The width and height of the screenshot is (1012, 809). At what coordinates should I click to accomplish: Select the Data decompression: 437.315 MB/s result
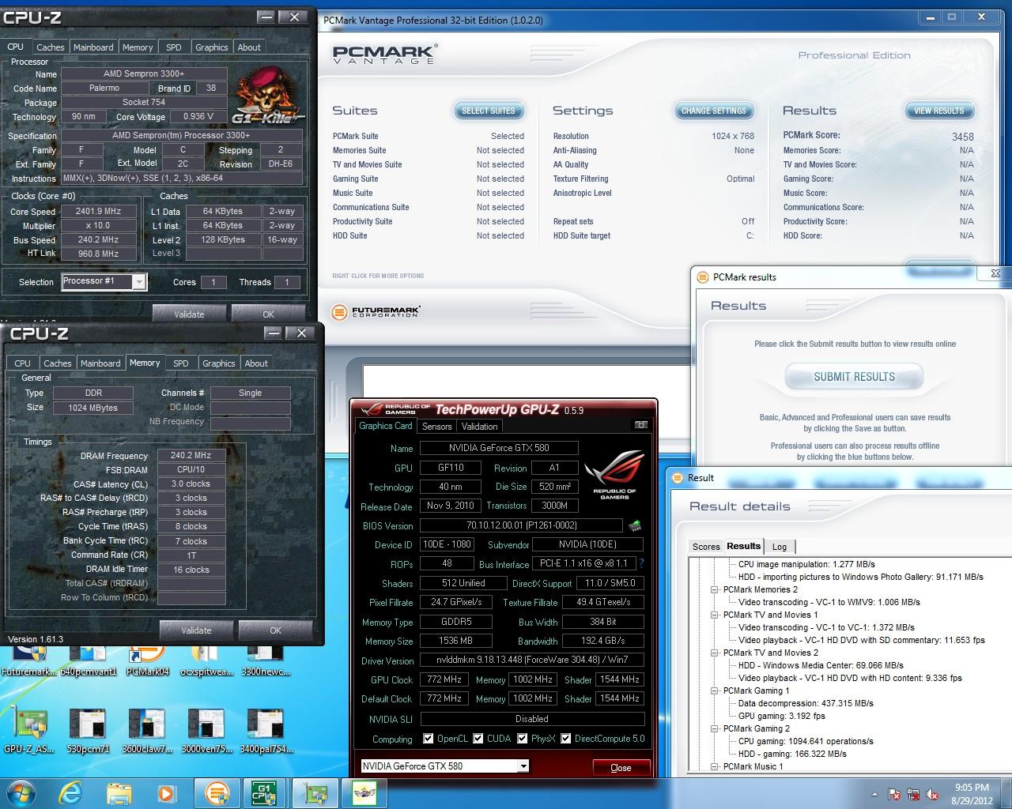pos(806,703)
